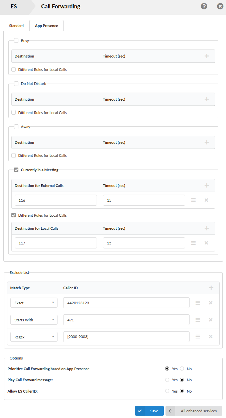Image resolution: width=226 pixels, height=418 pixels.
Task: Click drag handle for the 491 entry
Action: [198, 320]
